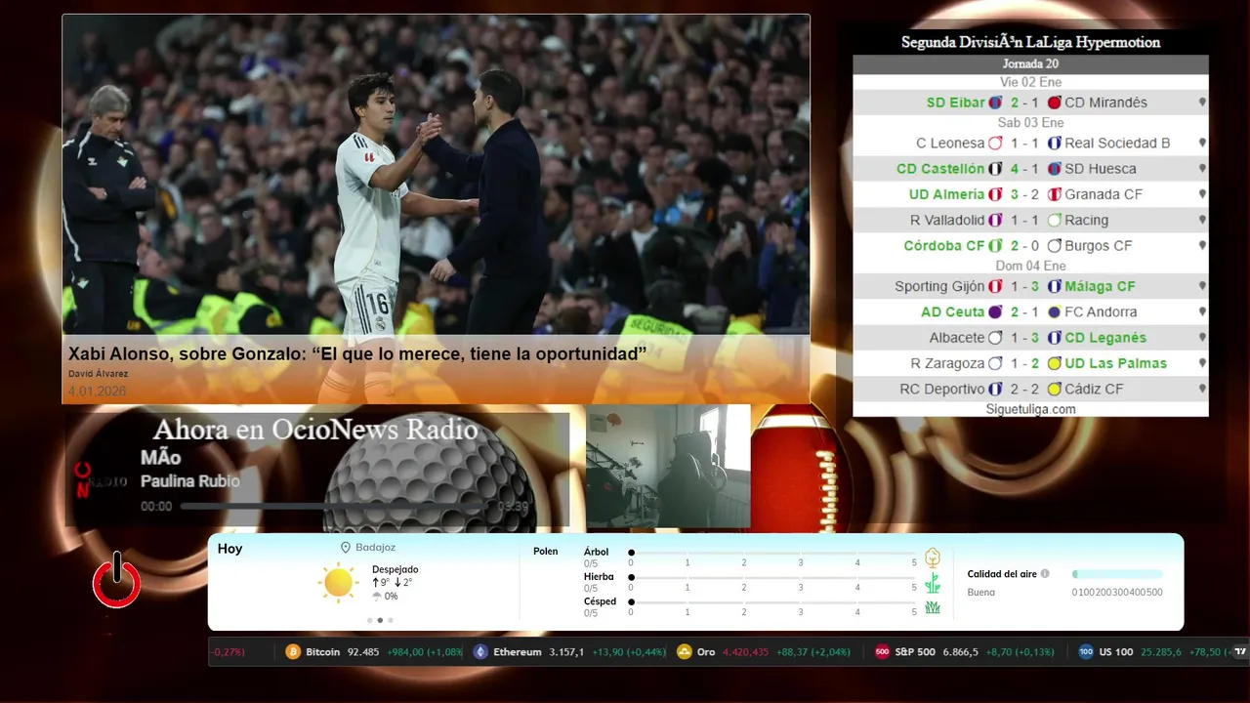Click the info icon beside Calidad del aire
Screen dimensions: 1250x703
tap(1045, 574)
